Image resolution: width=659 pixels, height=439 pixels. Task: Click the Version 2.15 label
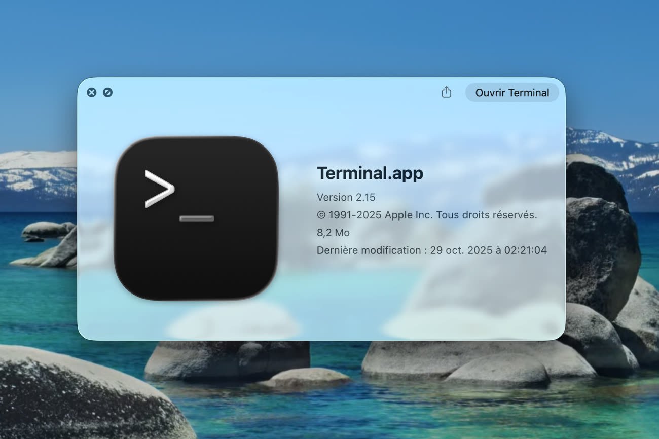pos(346,197)
